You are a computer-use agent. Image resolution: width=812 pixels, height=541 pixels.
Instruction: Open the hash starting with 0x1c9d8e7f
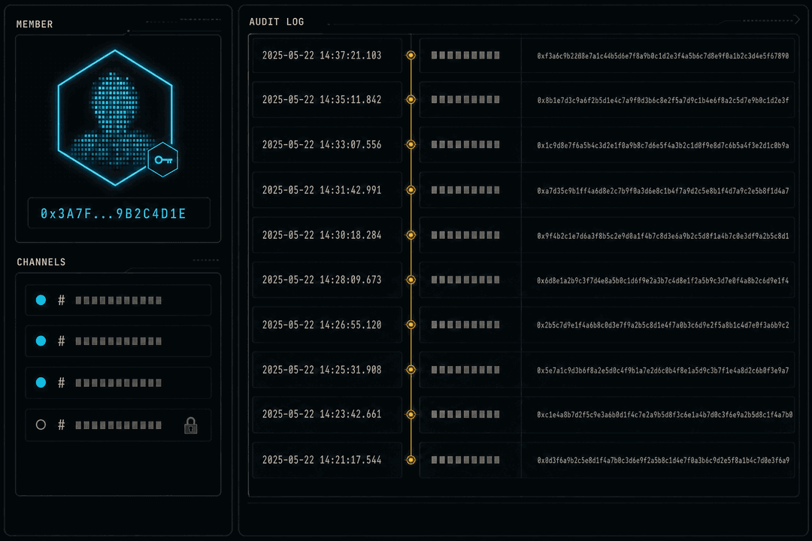coord(663,146)
